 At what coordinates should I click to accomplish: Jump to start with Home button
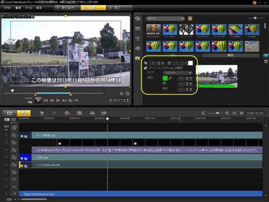click(46, 100)
